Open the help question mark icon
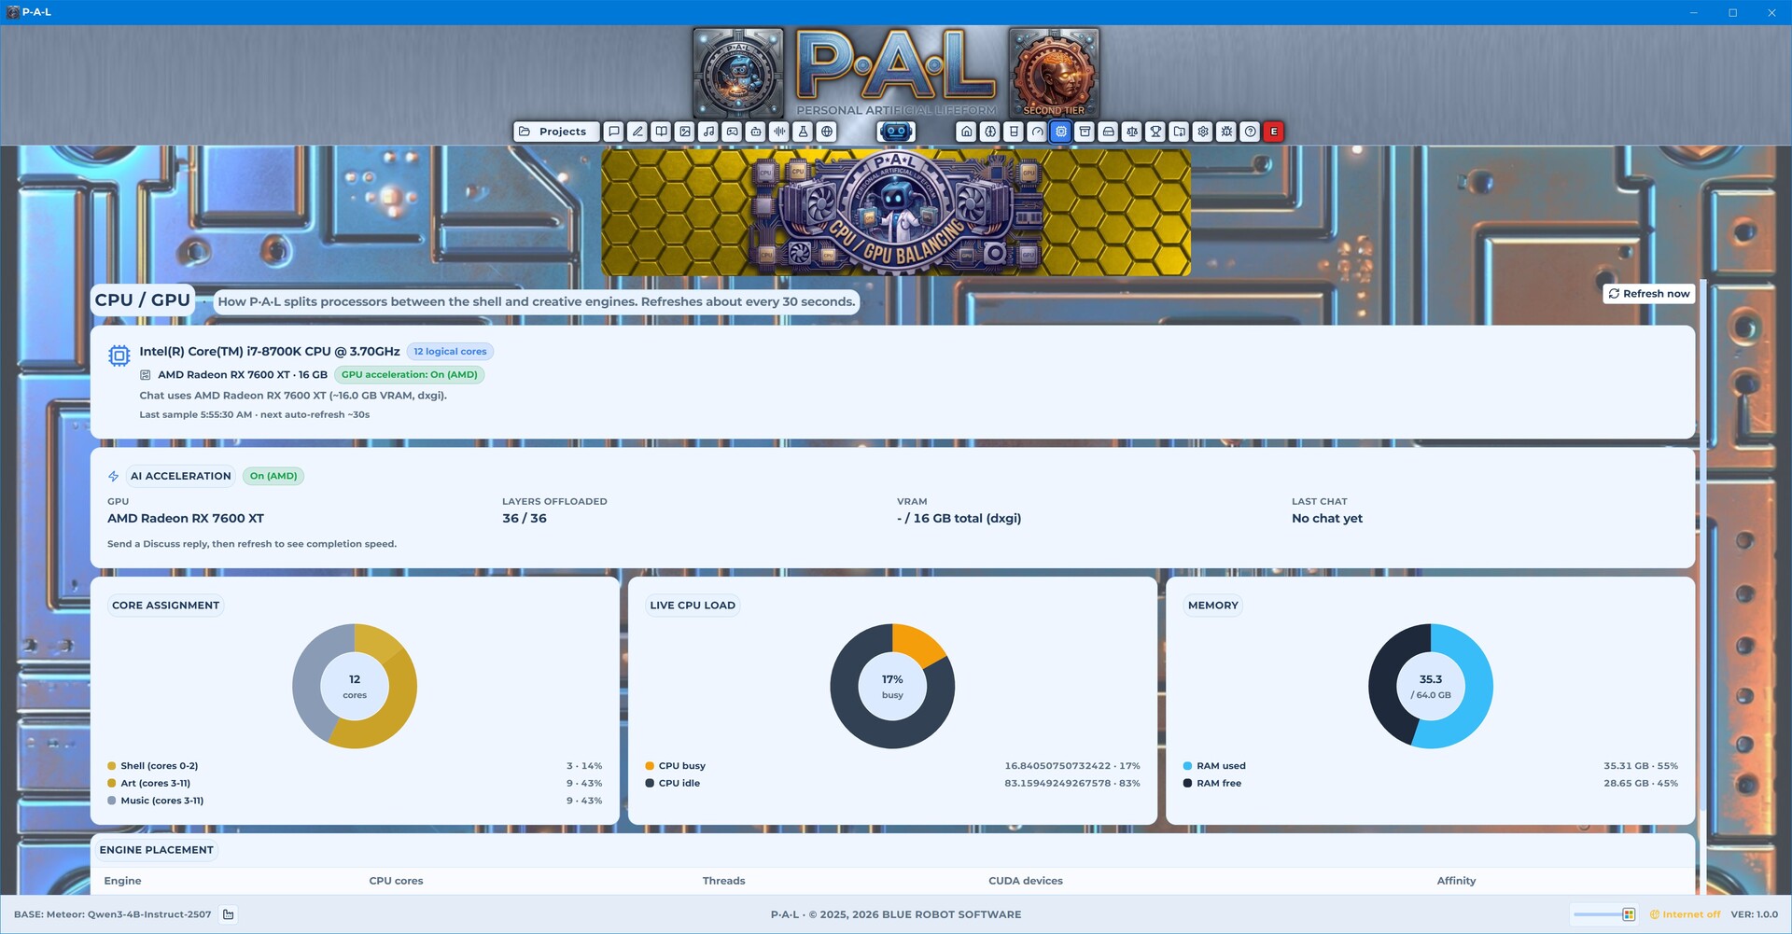This screenshot has height=934, width=1792. pos(1251,132)
